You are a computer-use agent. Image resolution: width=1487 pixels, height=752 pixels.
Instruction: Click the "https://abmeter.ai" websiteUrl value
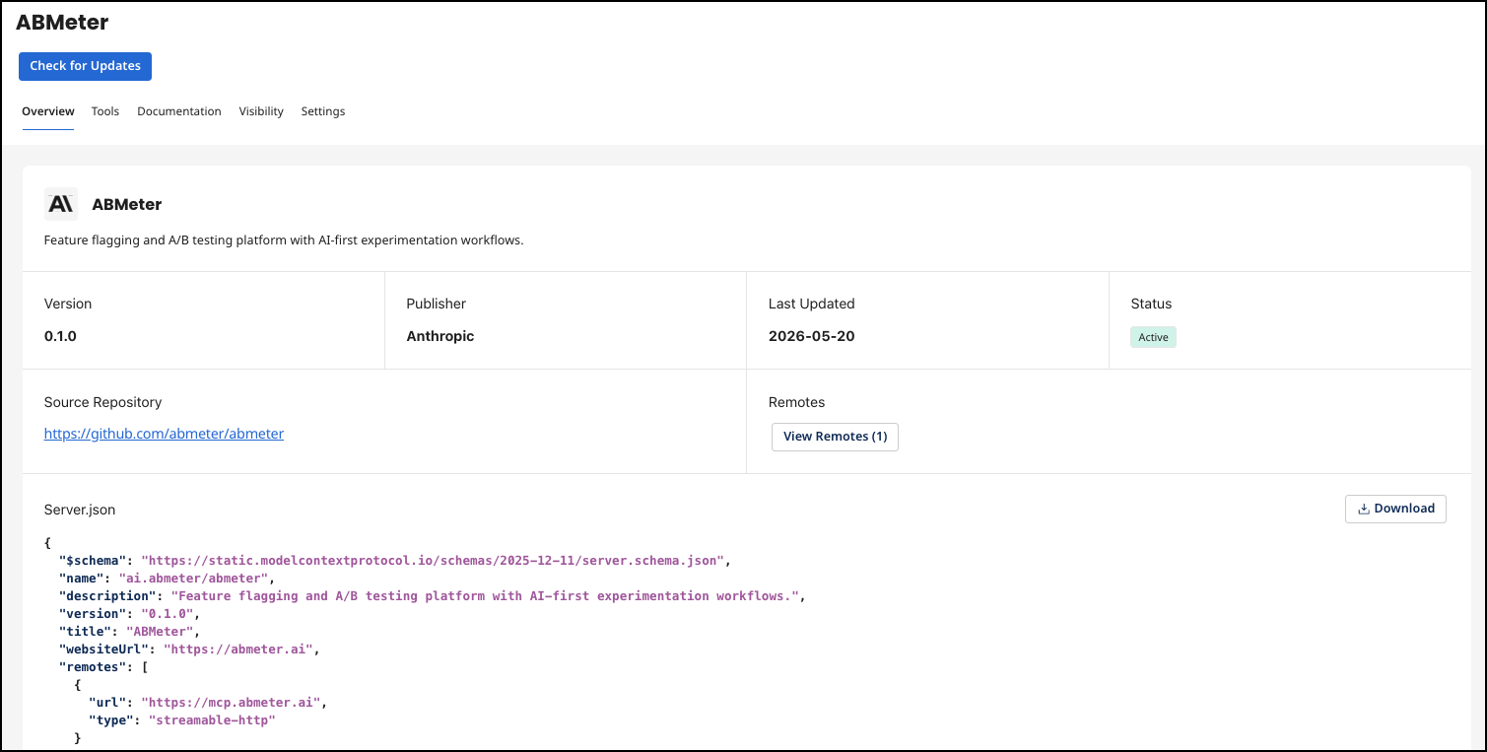(237, 649)
